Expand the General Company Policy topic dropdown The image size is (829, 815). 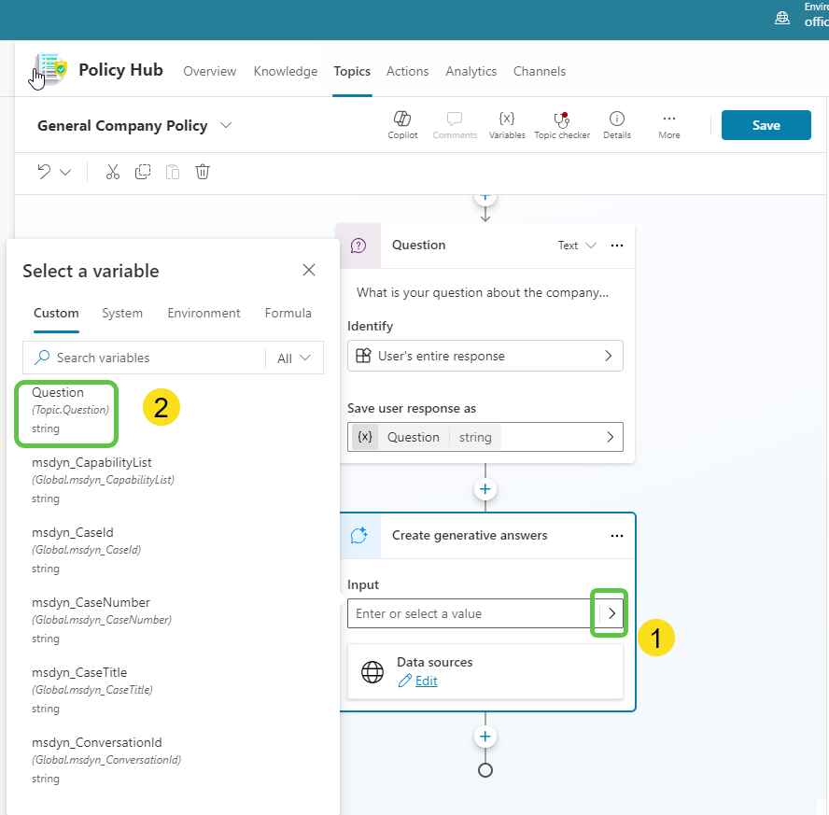click(226, 125)
